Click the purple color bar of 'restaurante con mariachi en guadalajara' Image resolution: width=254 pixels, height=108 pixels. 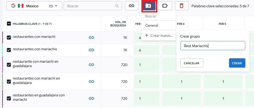coord(3,64)
